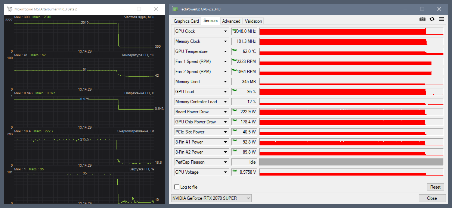
Task: Minimize the MSI Afterburner monitoring window
Action: [122, 9]
